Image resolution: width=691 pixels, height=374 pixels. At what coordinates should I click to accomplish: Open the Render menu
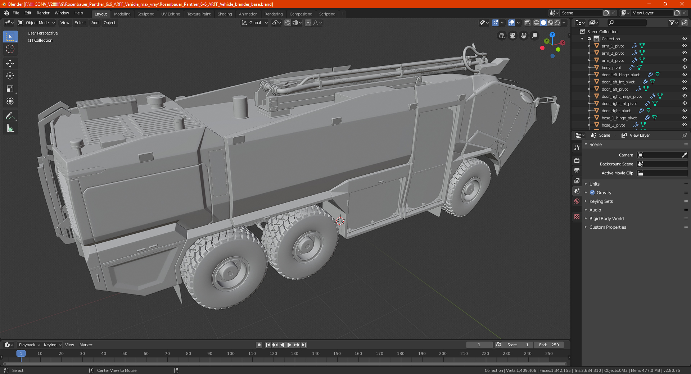[x=43, y=13]
